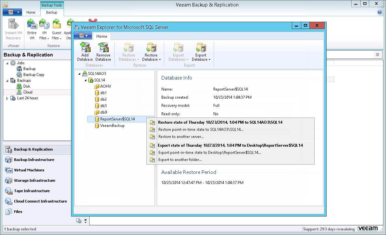The width and height of the screenshot is (386, 235).
Task: Choose Export point-in-time state menu entry
Action: click(230, 153)
